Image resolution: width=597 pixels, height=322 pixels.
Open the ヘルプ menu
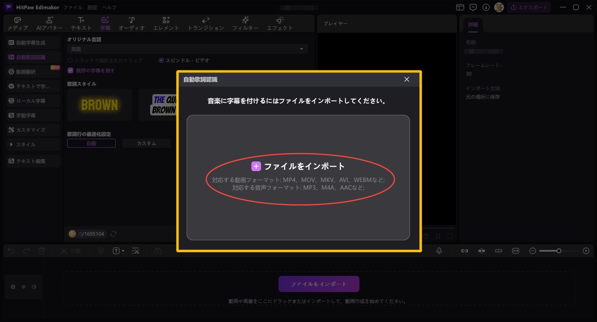[x=109, y=7]
